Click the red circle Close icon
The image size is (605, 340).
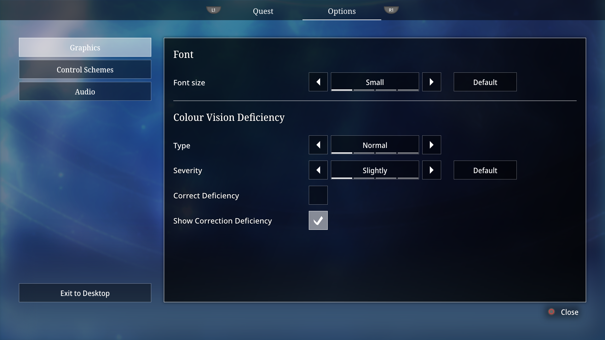pos(551,312)
